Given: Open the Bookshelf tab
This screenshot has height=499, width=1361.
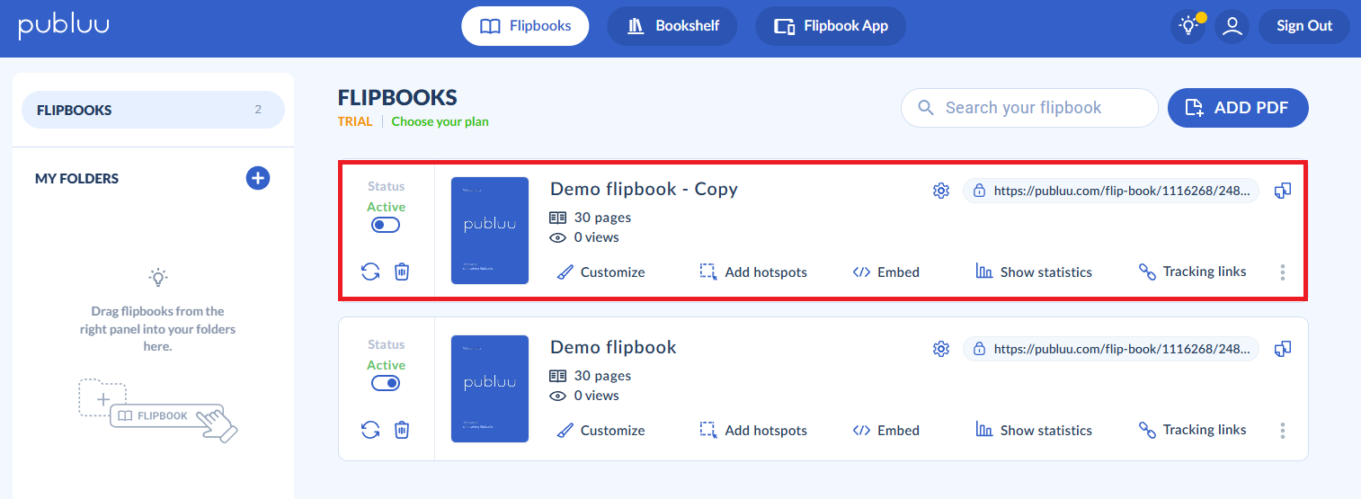Looking at the screenshot, I should point(672,26).
